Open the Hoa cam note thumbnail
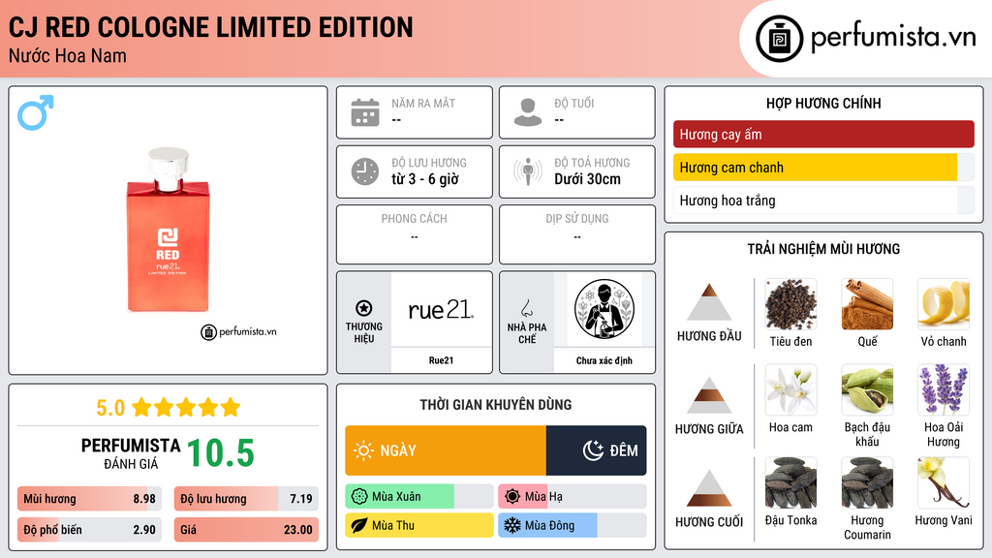This screenshot has height=558, width=992. [790, 389]
